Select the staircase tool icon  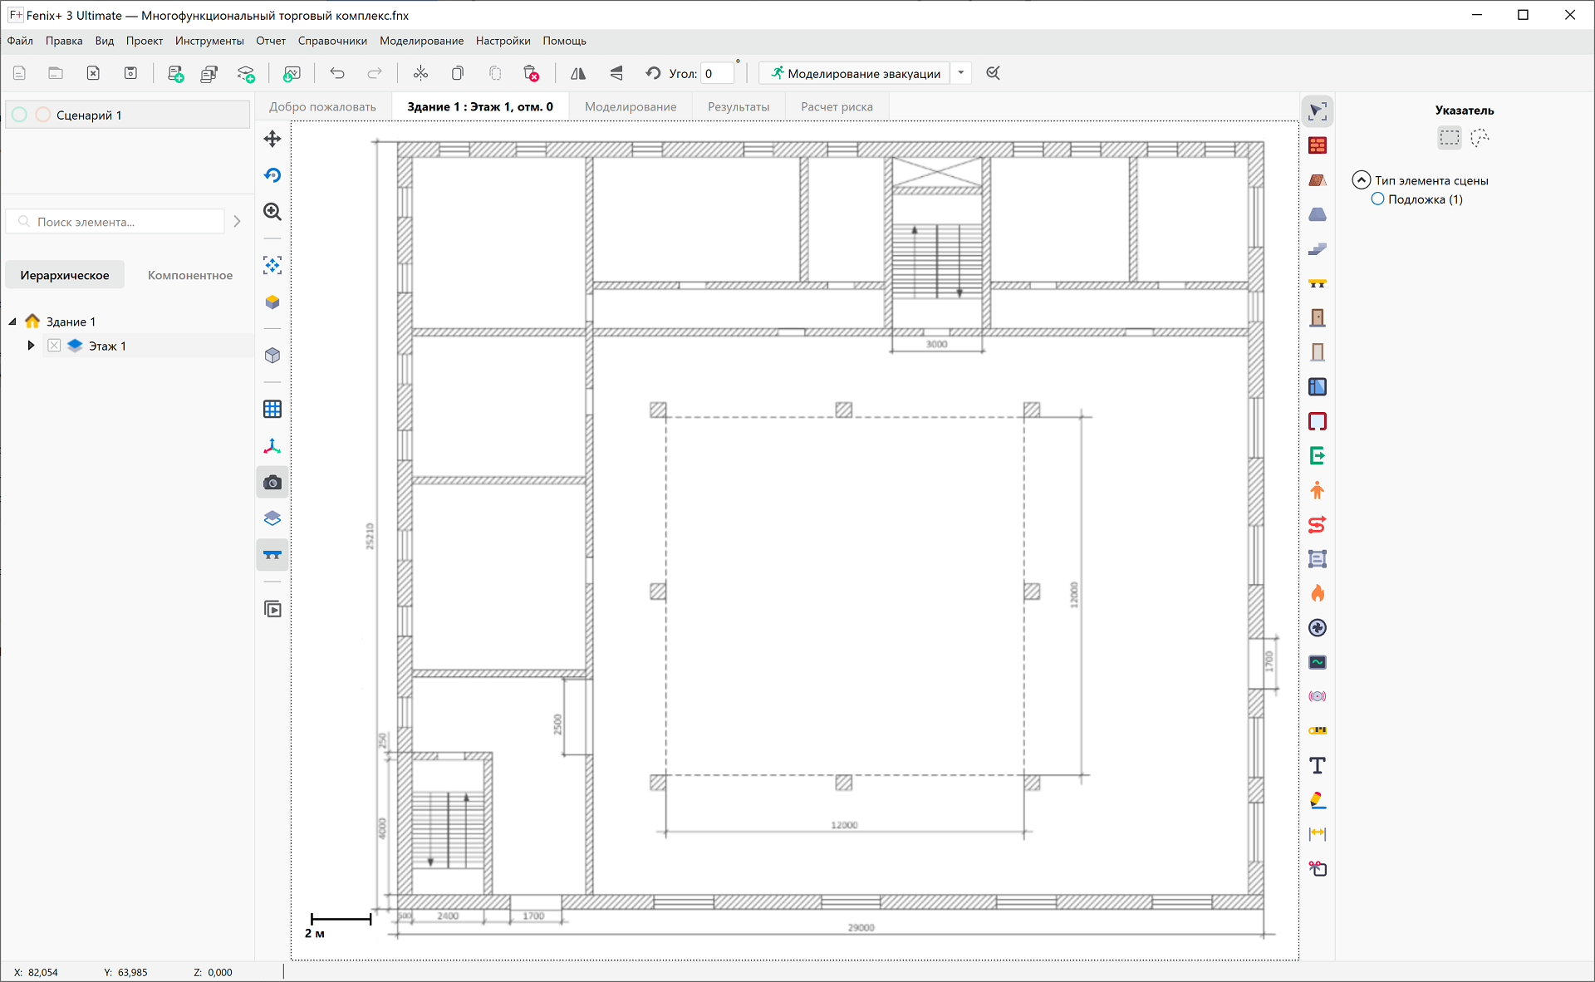[x=1318, y=248]
